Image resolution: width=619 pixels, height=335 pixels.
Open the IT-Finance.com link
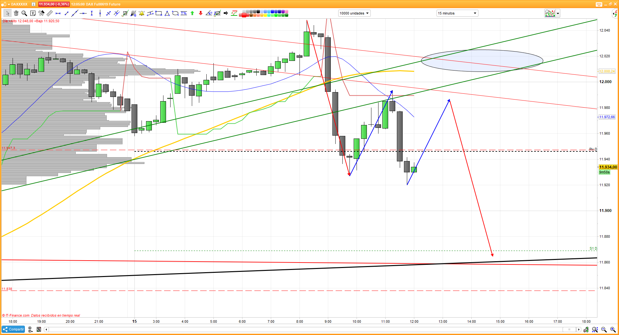click(x=17, y=315)
